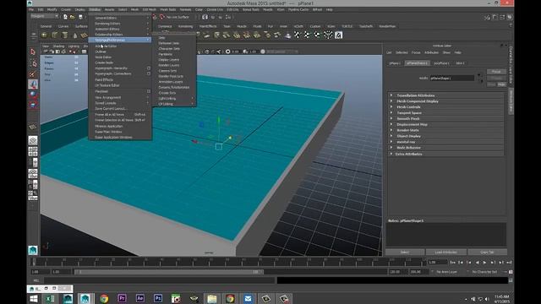
Task: Click the mesh name input field
Action: (451, 79)
